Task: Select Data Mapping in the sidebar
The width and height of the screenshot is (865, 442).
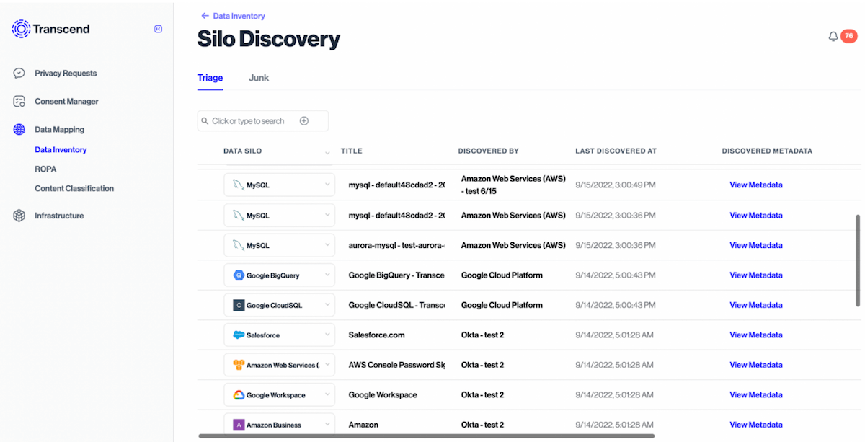Action: tap(59, 130)
